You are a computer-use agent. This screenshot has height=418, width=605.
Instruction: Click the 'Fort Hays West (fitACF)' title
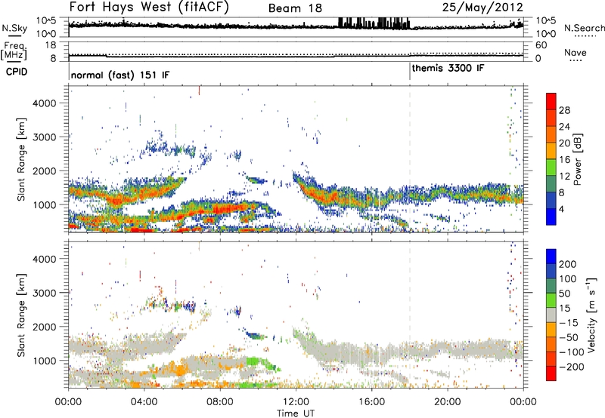click(x=149, y=7)
